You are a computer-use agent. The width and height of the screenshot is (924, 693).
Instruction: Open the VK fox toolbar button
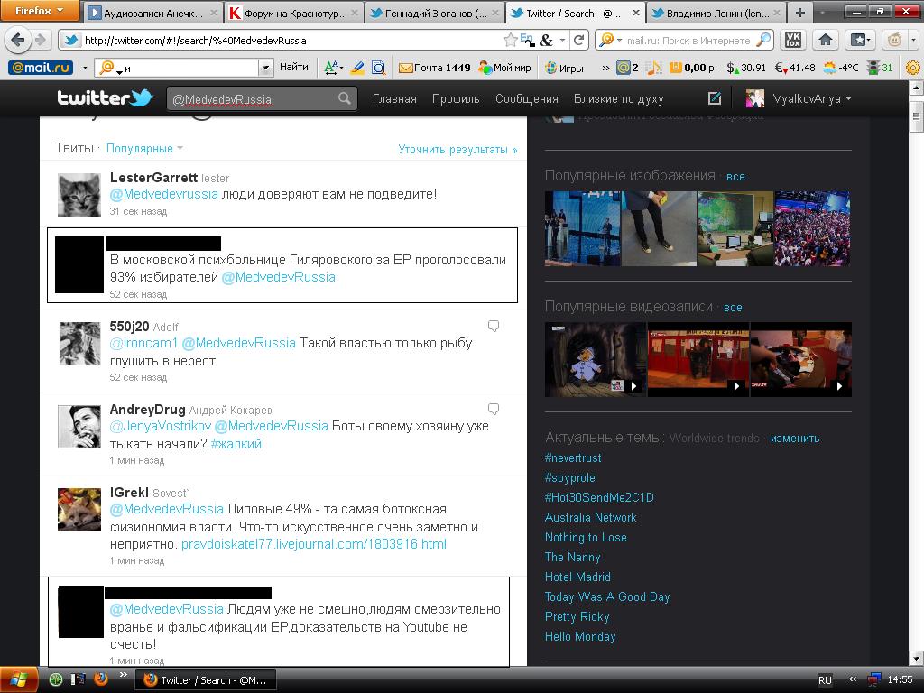tap(793, 40)
